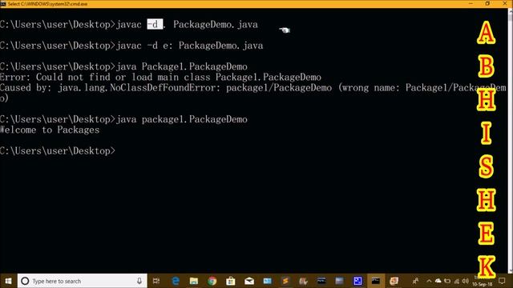Show hidden system tray icons
Viewport: 513px width, 288px height.
coord(429,281)
